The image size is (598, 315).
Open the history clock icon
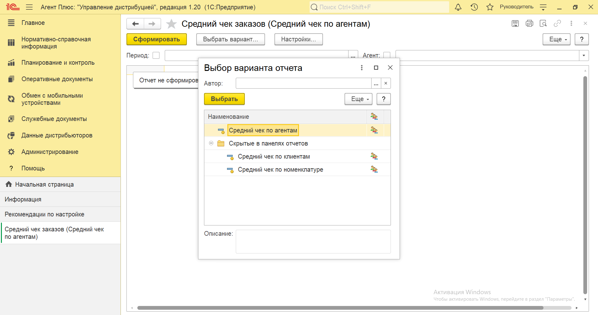tap(474, 7)
